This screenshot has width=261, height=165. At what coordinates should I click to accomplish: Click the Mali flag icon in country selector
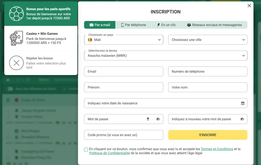[90, 40]
